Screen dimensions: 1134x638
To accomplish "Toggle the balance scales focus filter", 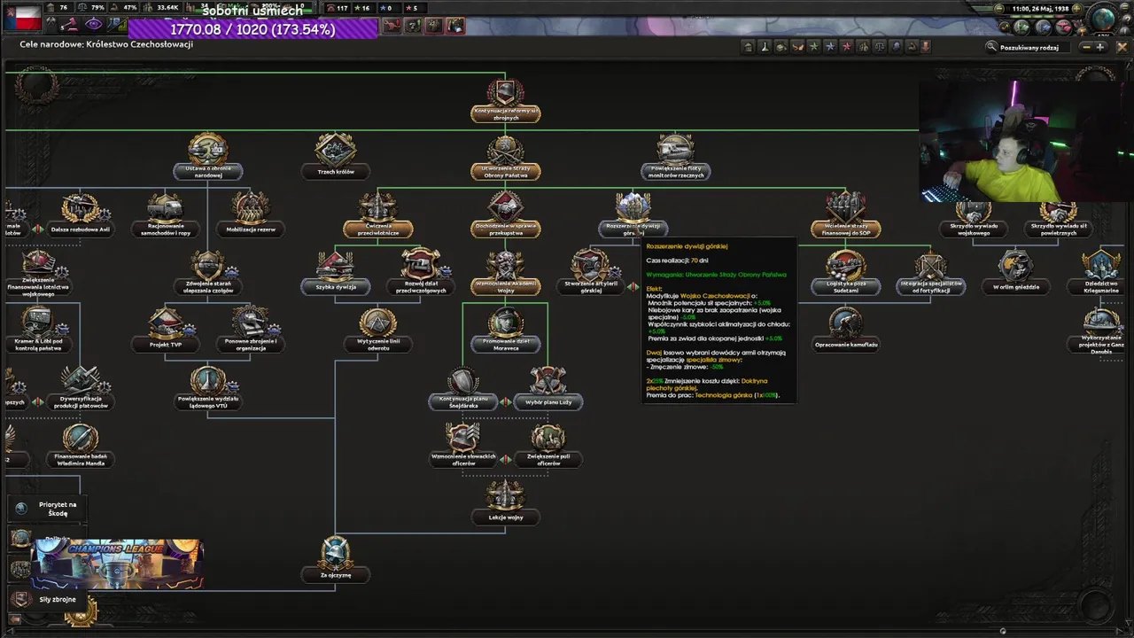I will (880, 47).
